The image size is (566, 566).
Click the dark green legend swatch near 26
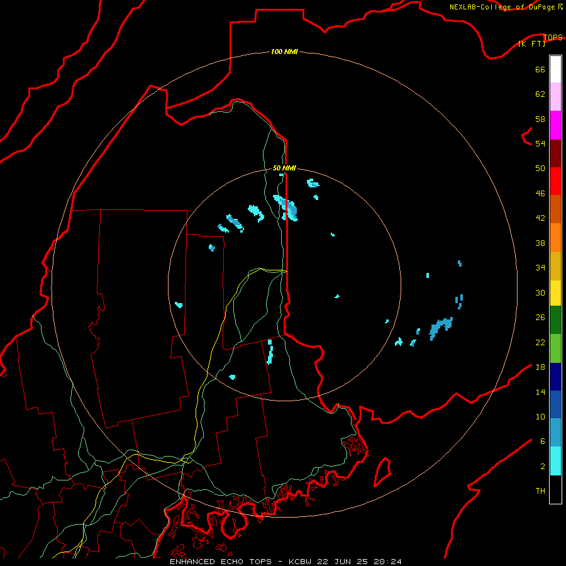[x=555, y=320]
